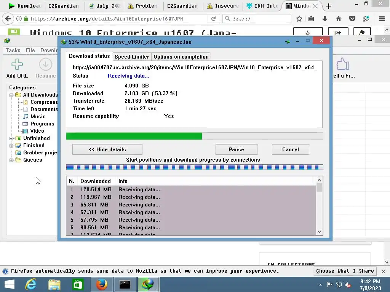Launch Internet Explorer from taskbar
390x292 pixels.
[x=31, y=284]
